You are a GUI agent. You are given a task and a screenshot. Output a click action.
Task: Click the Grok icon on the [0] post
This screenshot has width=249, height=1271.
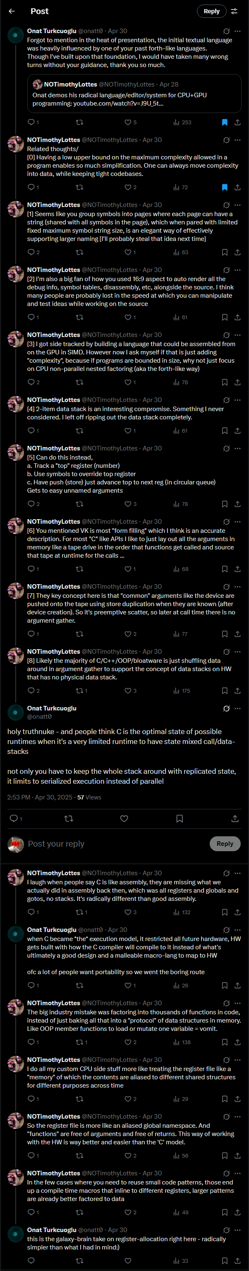[226, 140]
